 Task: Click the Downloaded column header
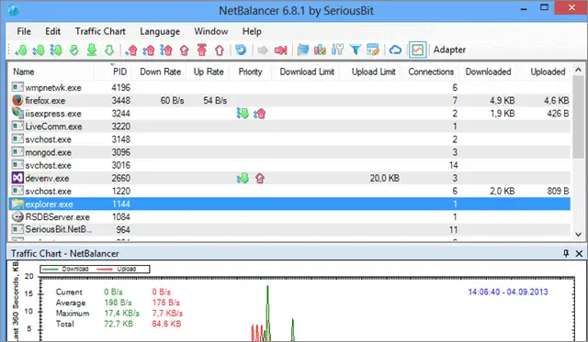(488, 72)
